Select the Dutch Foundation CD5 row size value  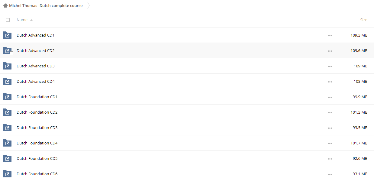pos(360,159)
